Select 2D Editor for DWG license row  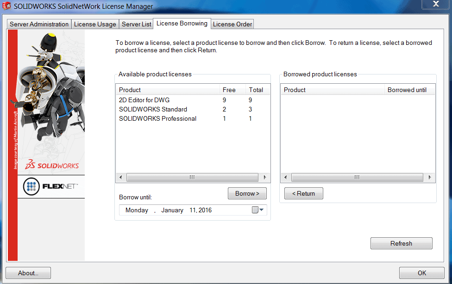[193, 100]
